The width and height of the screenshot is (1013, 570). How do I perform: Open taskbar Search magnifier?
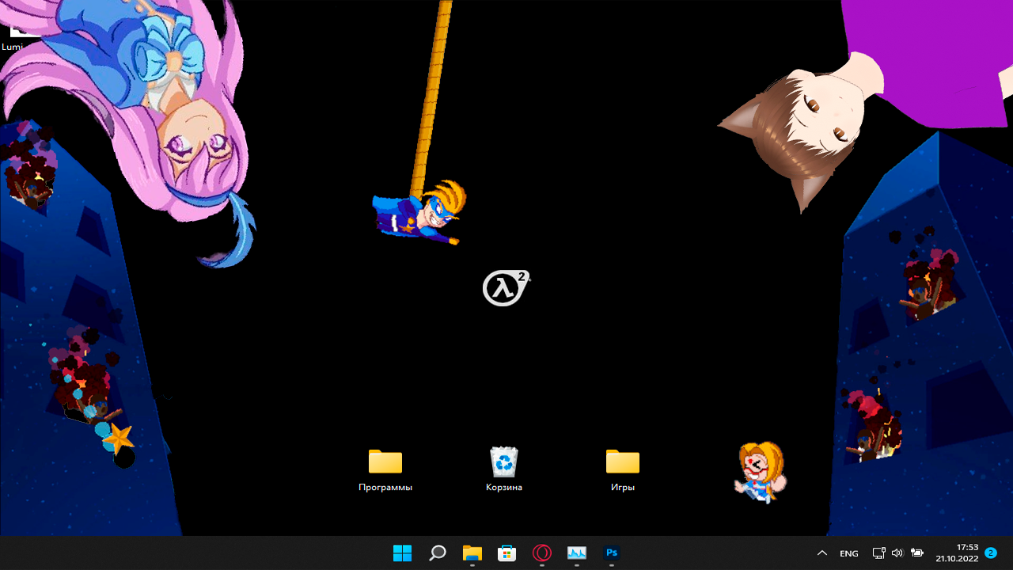pyautogui.click(x=438, y=553)
